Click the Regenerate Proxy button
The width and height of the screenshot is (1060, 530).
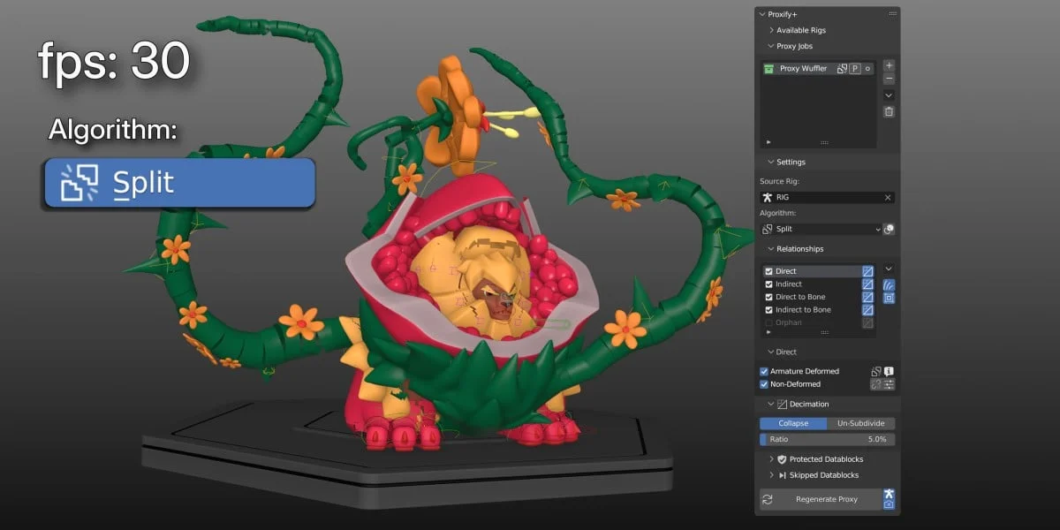pyautogui.click(x=821, y=499)
